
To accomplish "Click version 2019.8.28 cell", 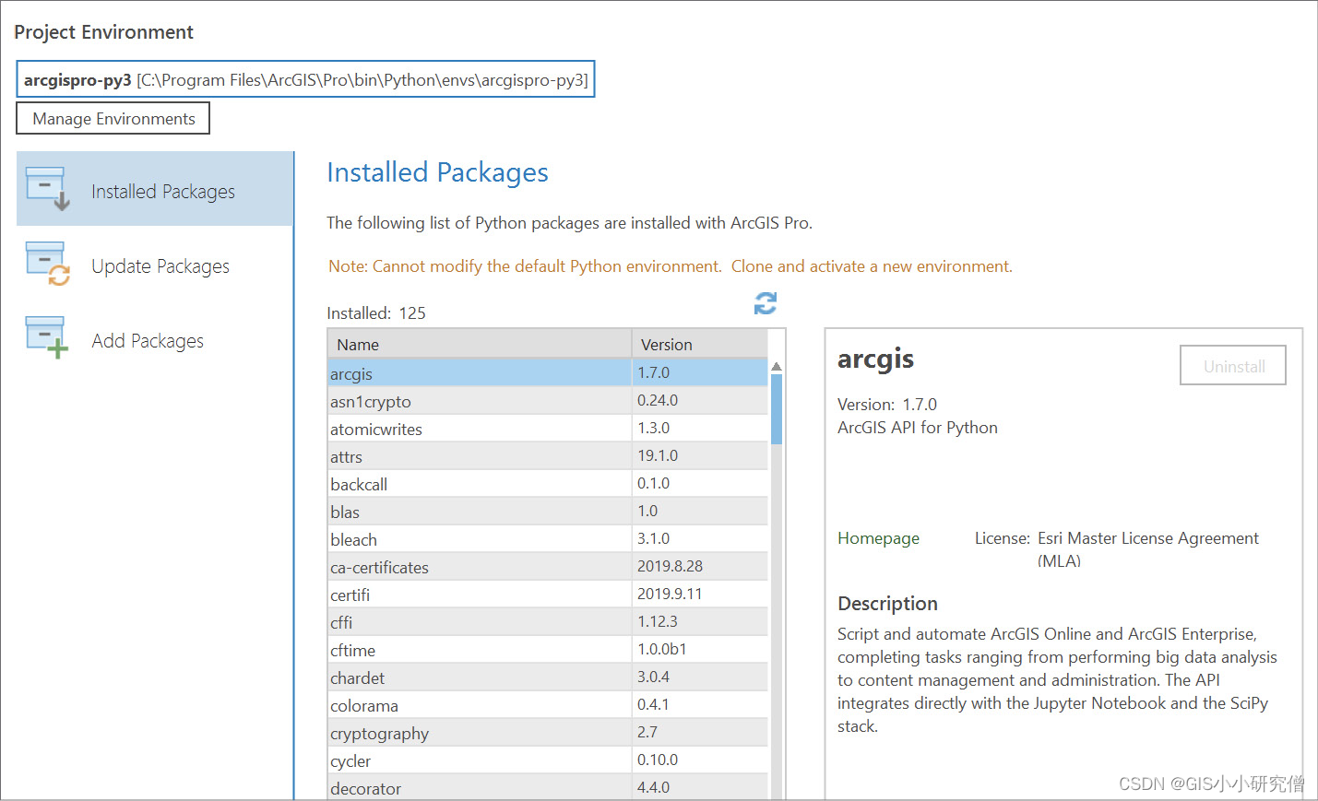I will 700,566.
